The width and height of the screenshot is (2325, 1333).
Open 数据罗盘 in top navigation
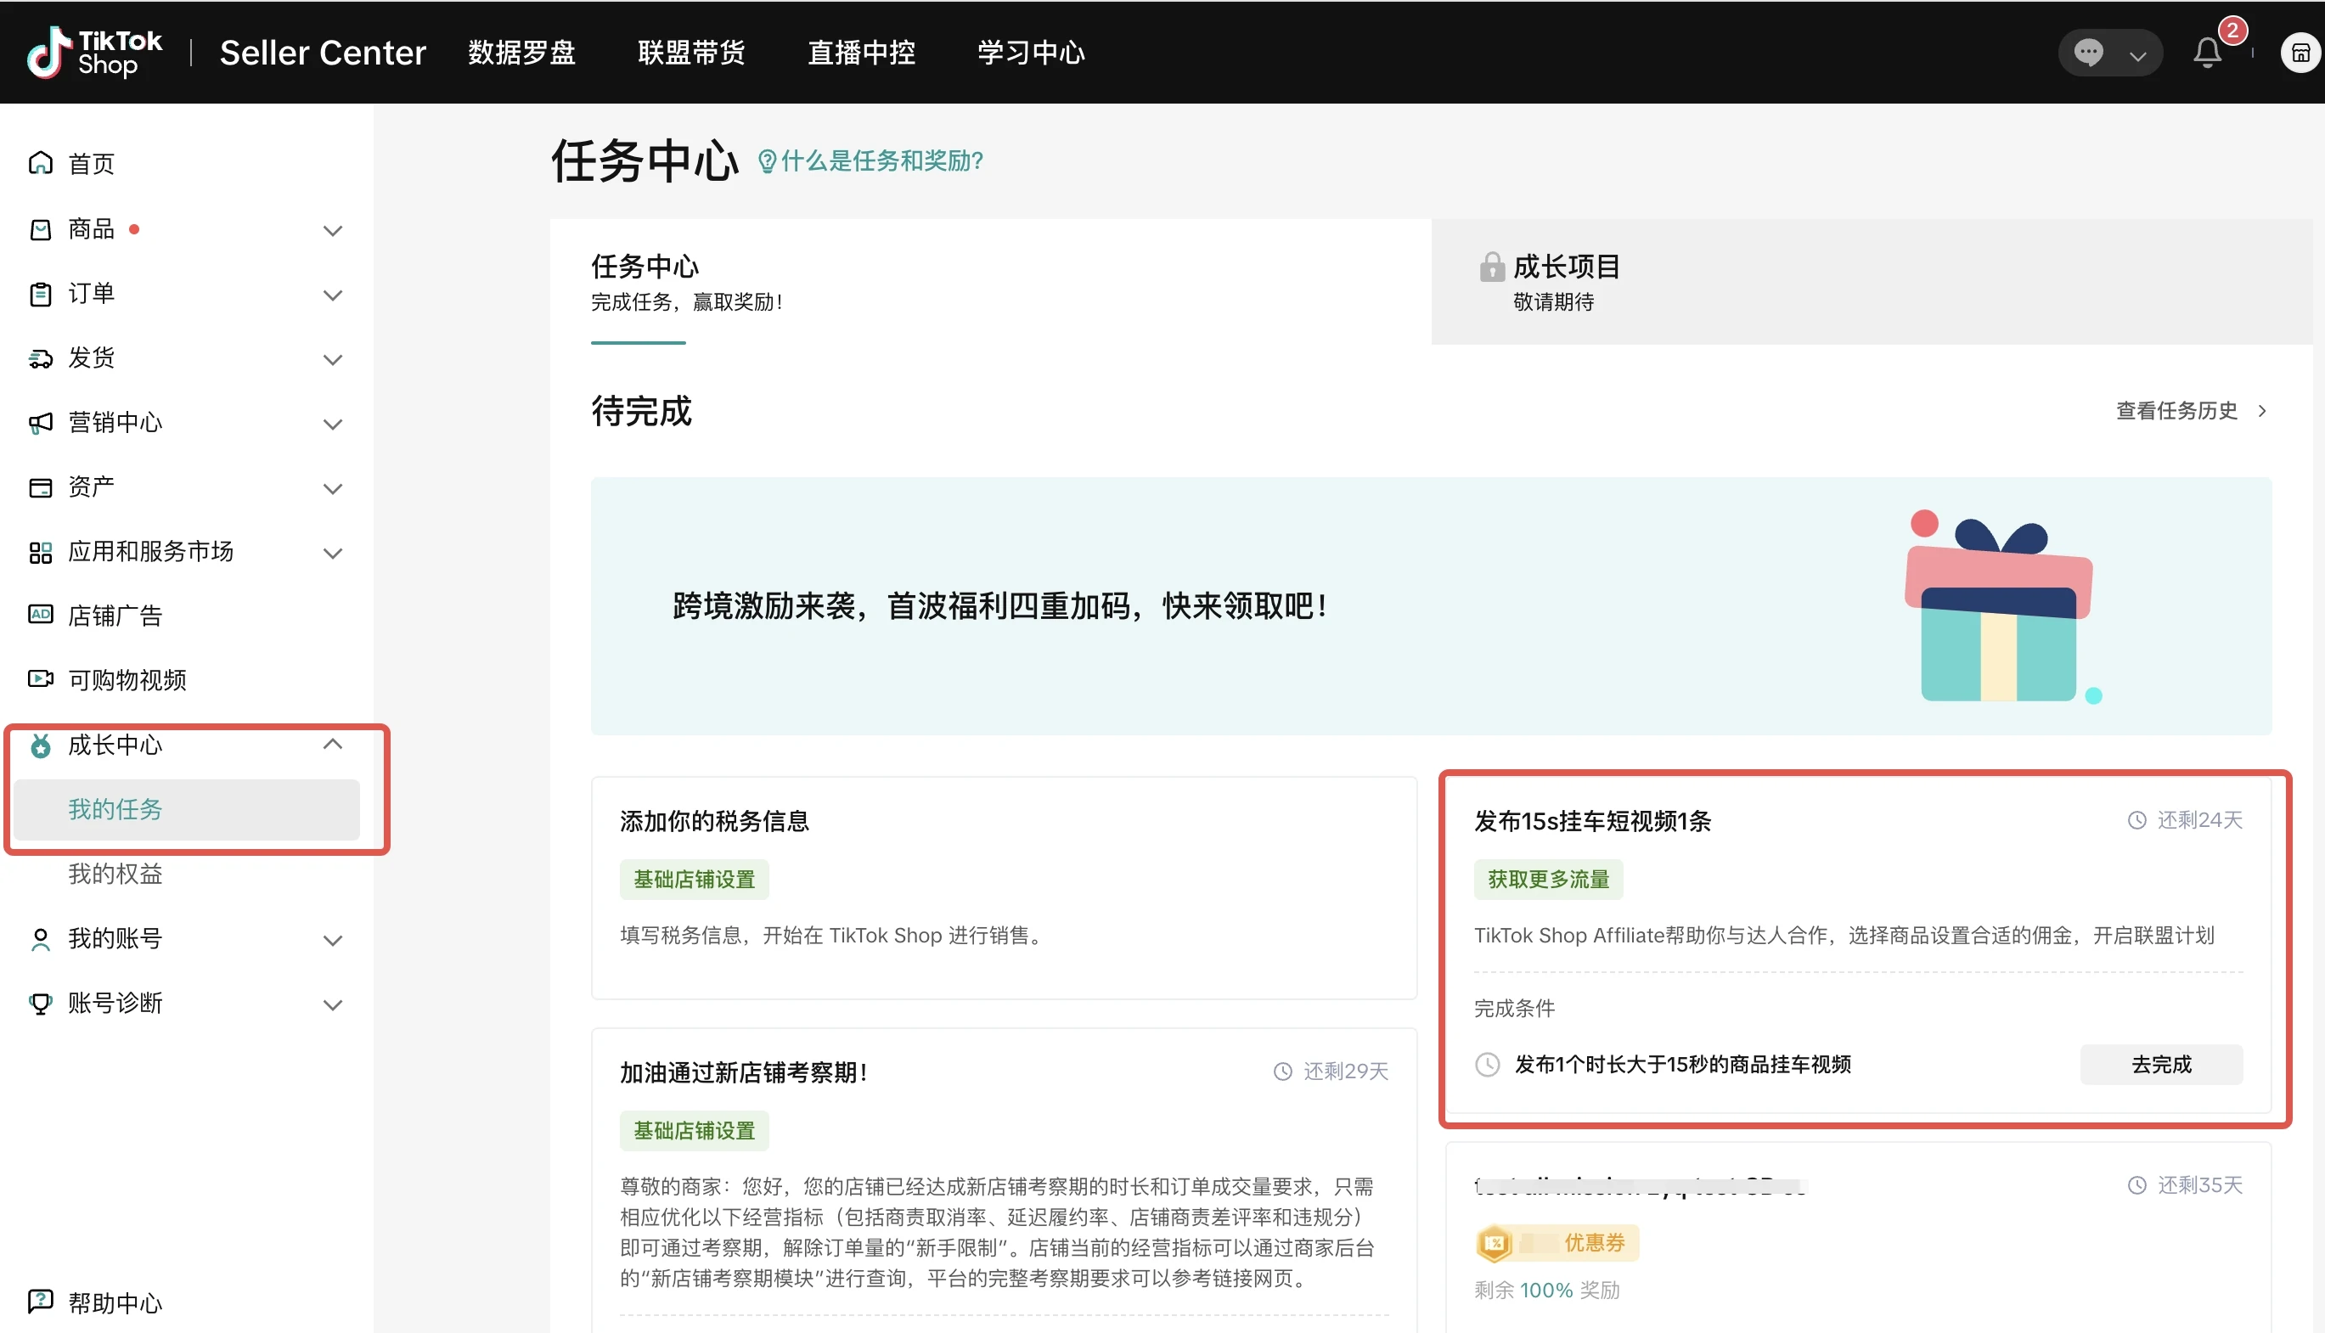tap(521, 52)
